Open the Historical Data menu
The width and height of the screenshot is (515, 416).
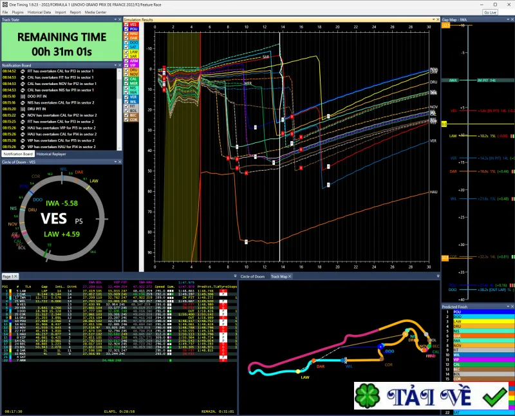pos(39,12)
